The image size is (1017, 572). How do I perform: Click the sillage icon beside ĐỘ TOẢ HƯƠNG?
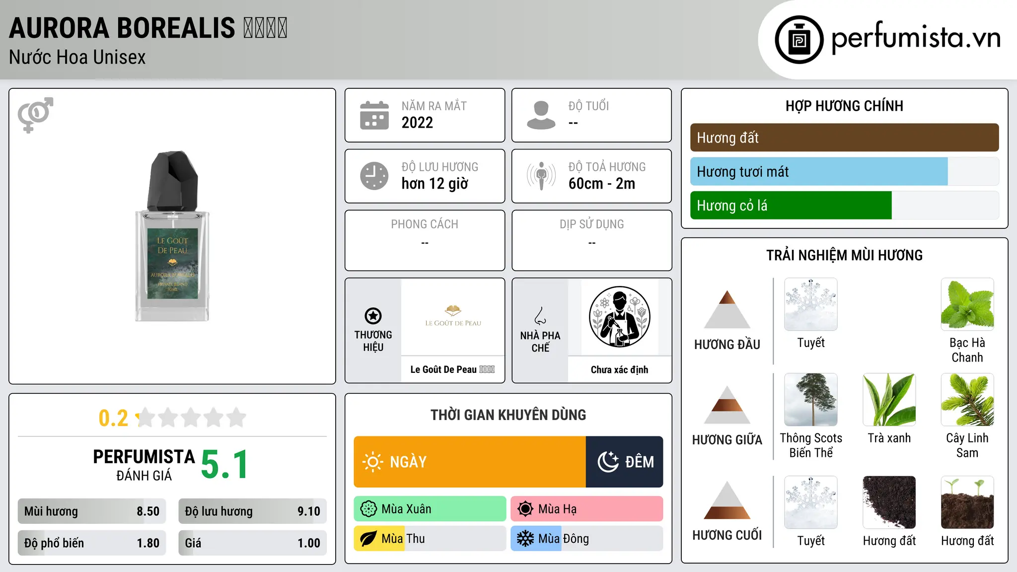541,176
